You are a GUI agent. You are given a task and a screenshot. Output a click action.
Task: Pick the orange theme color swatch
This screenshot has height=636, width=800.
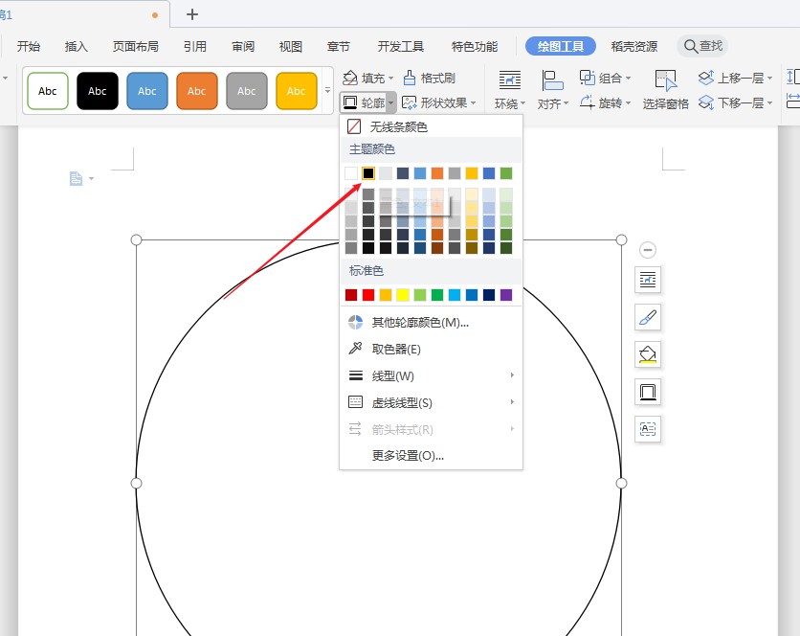(x=437, y=173)
